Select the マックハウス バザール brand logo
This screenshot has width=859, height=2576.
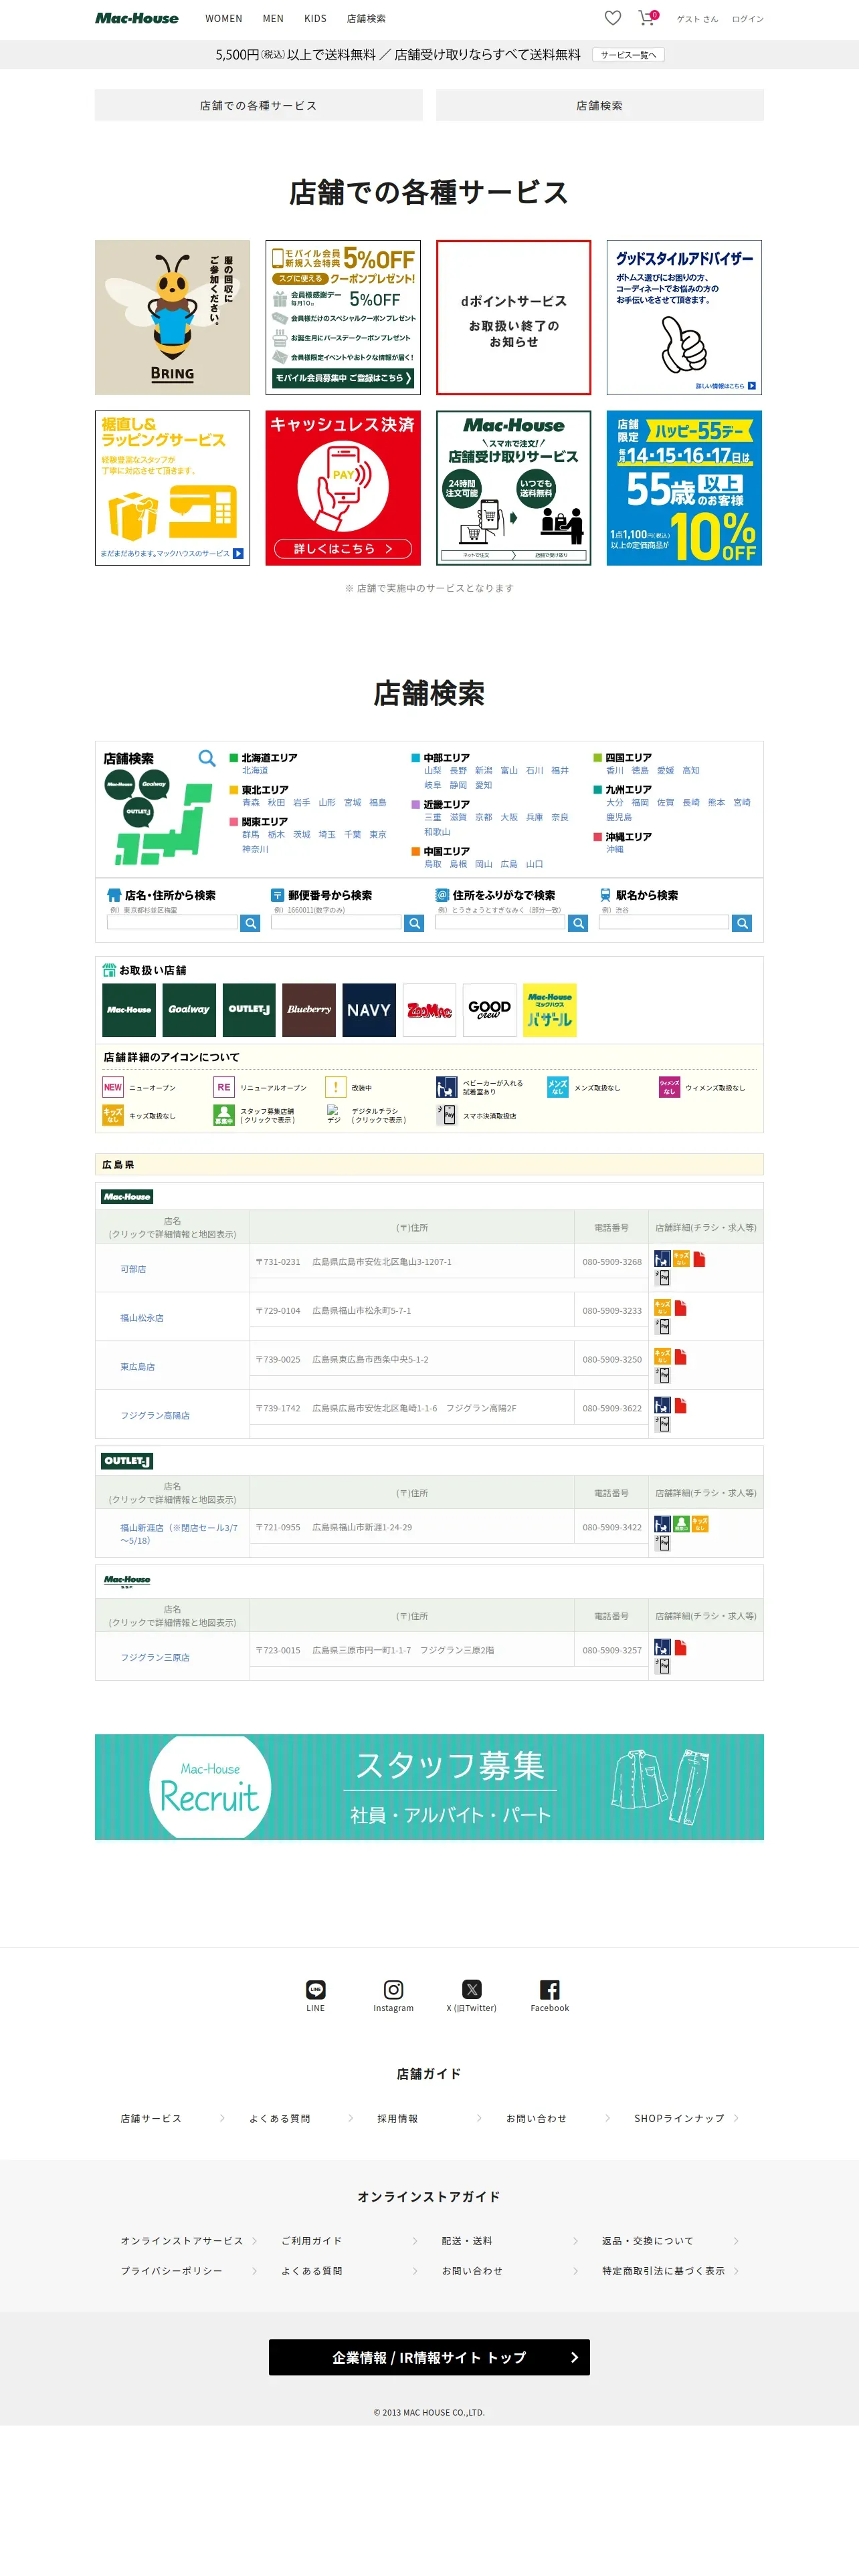click(550, 1009)
